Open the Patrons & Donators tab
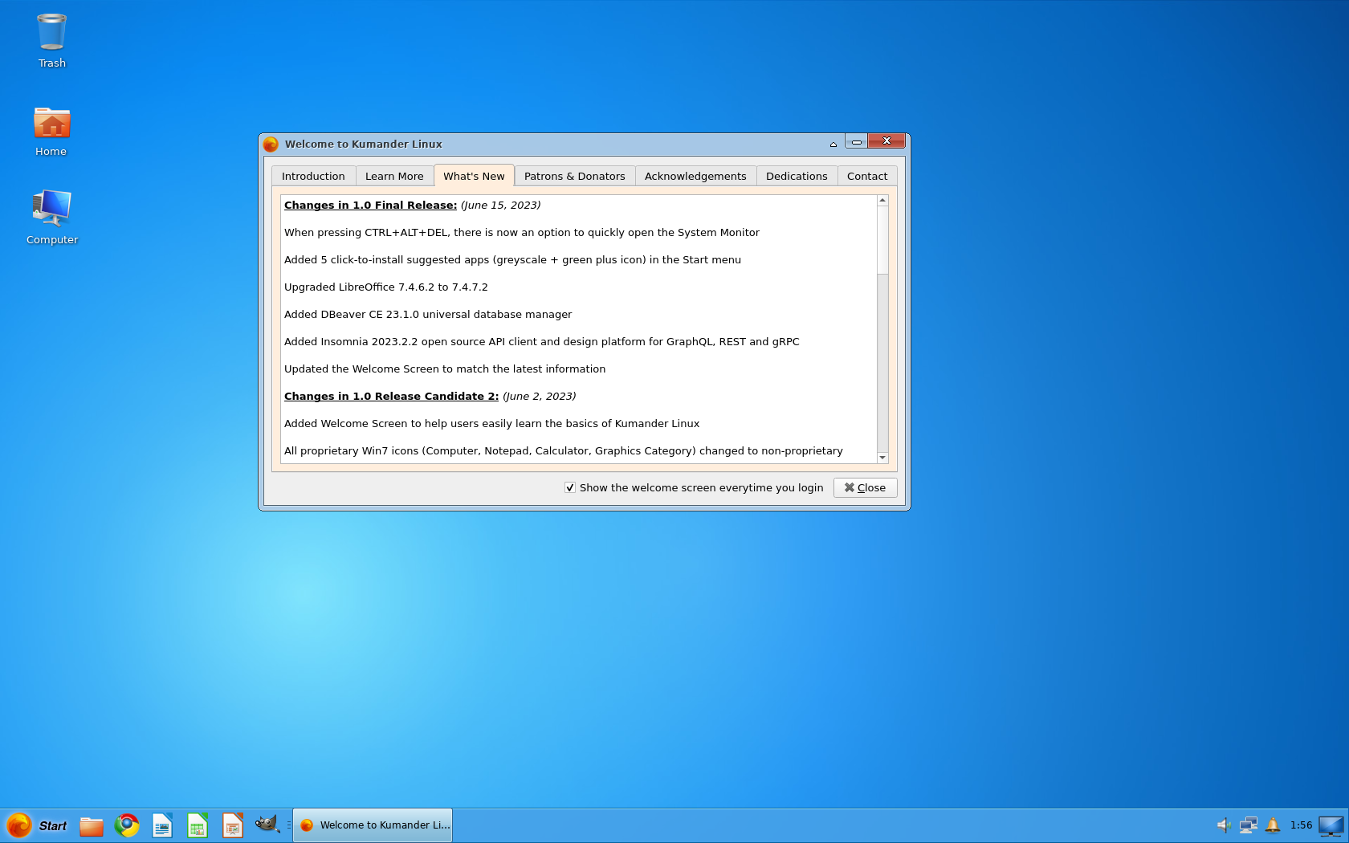 (x=574, y=176)
